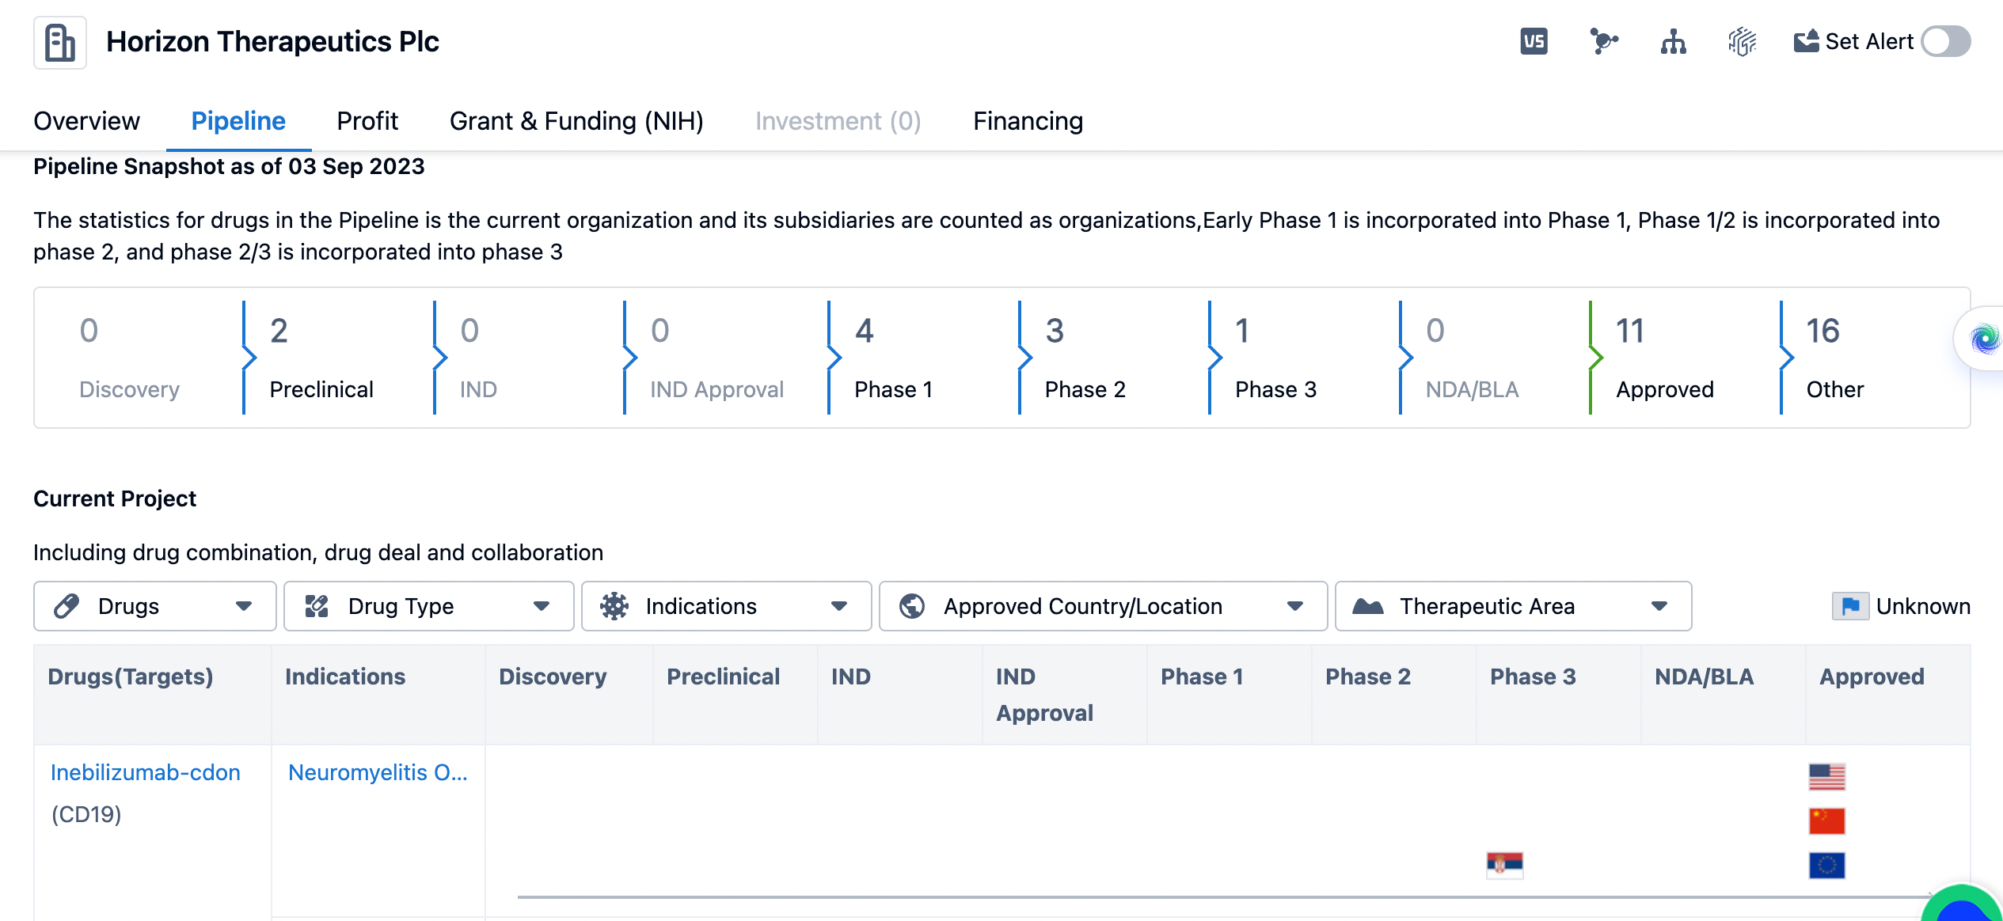Click the fingerprint pattern icon
This screenshot has width=2003, height=921.
[x=1742, y=41]
